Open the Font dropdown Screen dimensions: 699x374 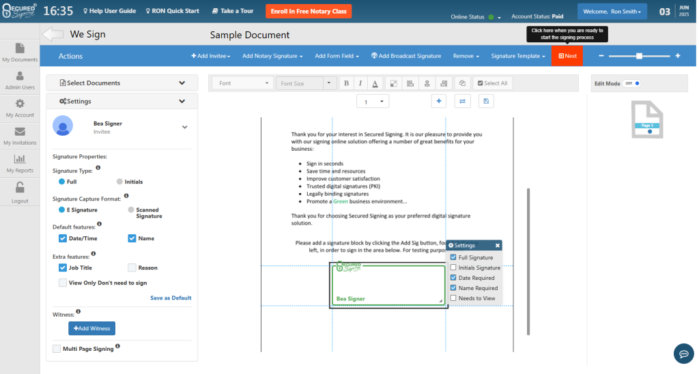click(242, 83)
